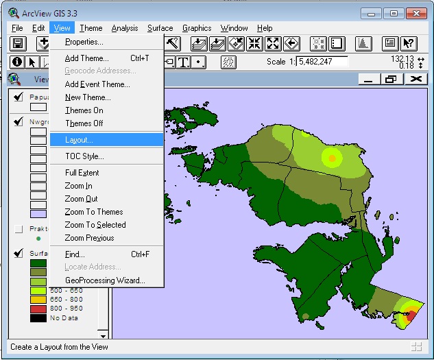Check the Prakt theme checkbox
Image resolution: width=434 pixels, height=360 pixels.
pyautogui.click(x=19, y=229)
